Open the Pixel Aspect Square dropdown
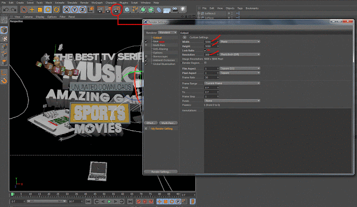The height and width of the screenshot is (207, 357). (240, 73)
